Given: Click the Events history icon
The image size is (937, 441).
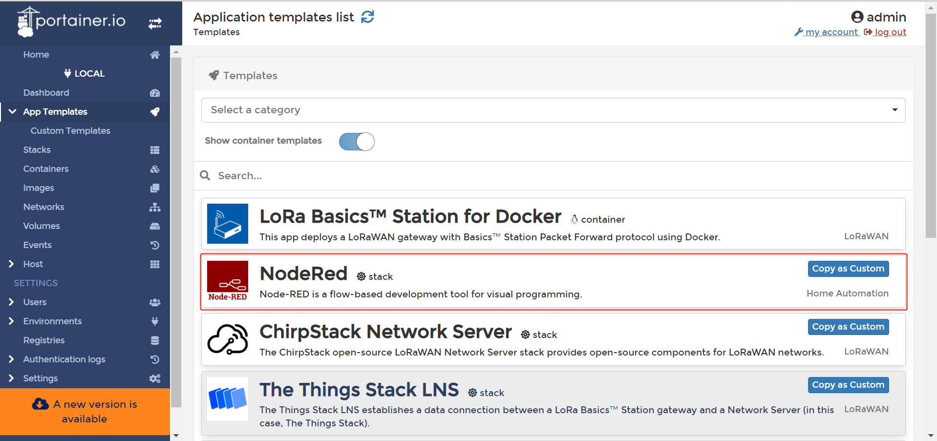Looking at the screenshot, I should (155, 245).
